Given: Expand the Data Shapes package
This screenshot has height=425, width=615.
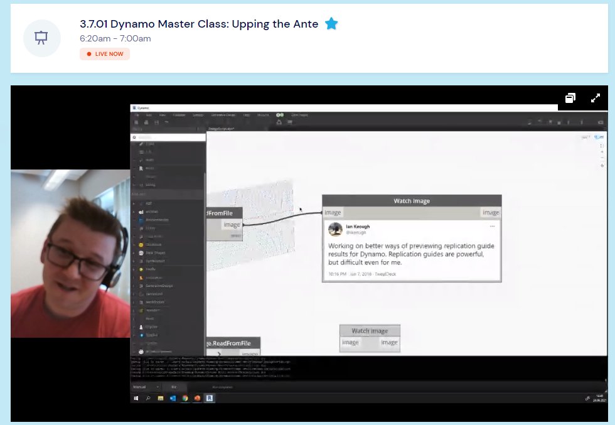Looking at the screenshot, I should (134, 253).
